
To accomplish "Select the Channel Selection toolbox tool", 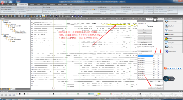I will pyautogui.click(x=173, y=22).
